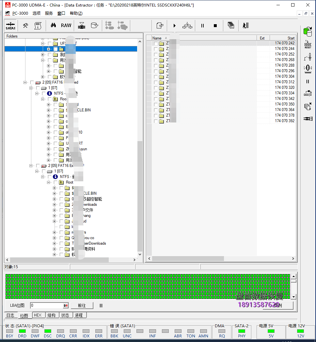The image size is (316, 342).
Task: Click the Folders tree scroll-down arrow
Action: pyautogui.click(x=140, y=254)
